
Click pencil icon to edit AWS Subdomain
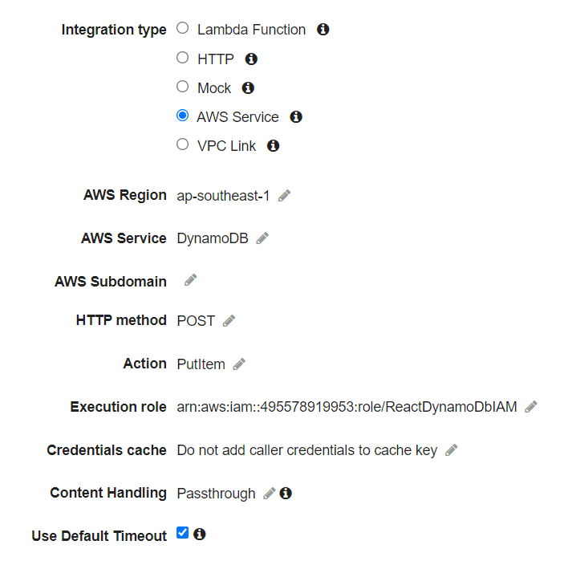pos(191,280)
